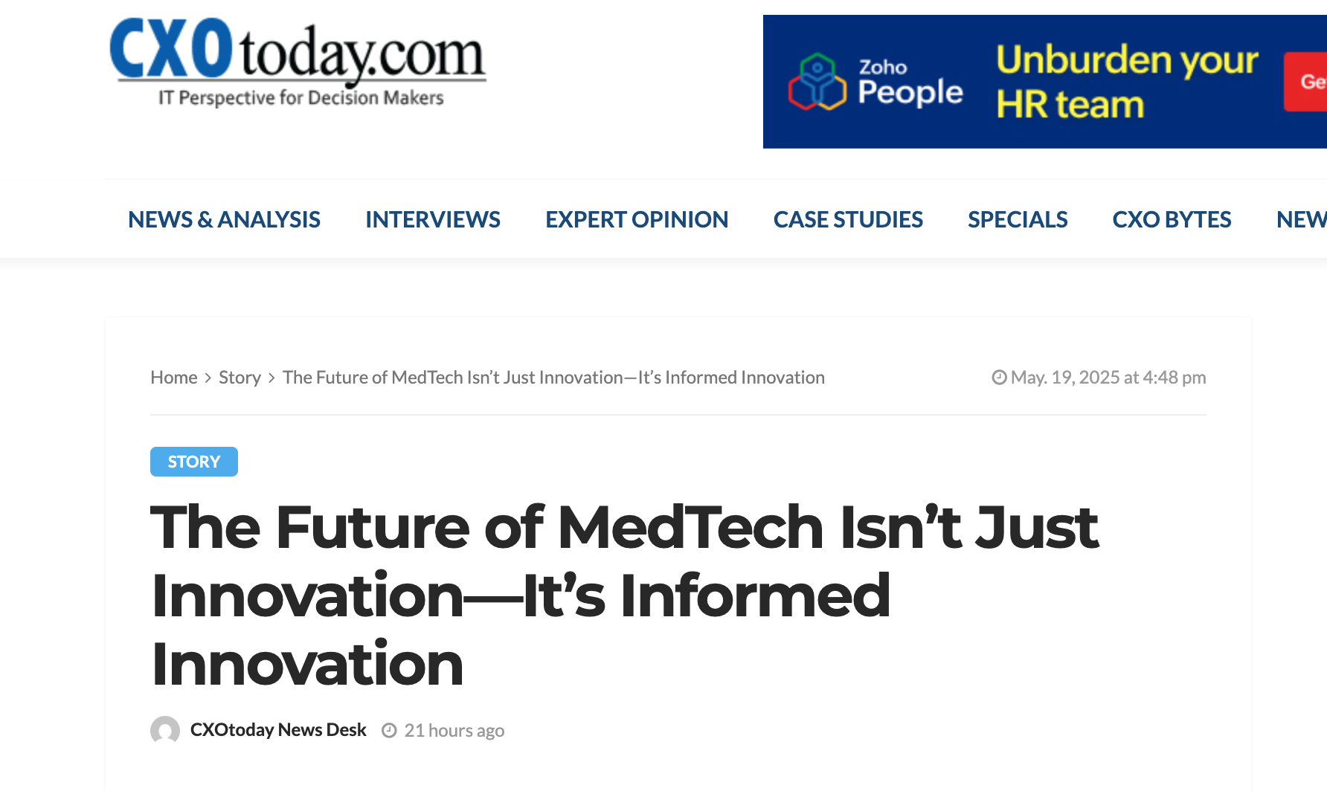Select the Specials menu item
The image size is (1327, 791).
tap(1018, 219)
